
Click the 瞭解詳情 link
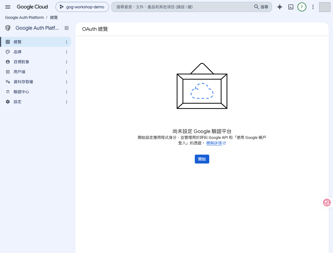click(216, 143)
